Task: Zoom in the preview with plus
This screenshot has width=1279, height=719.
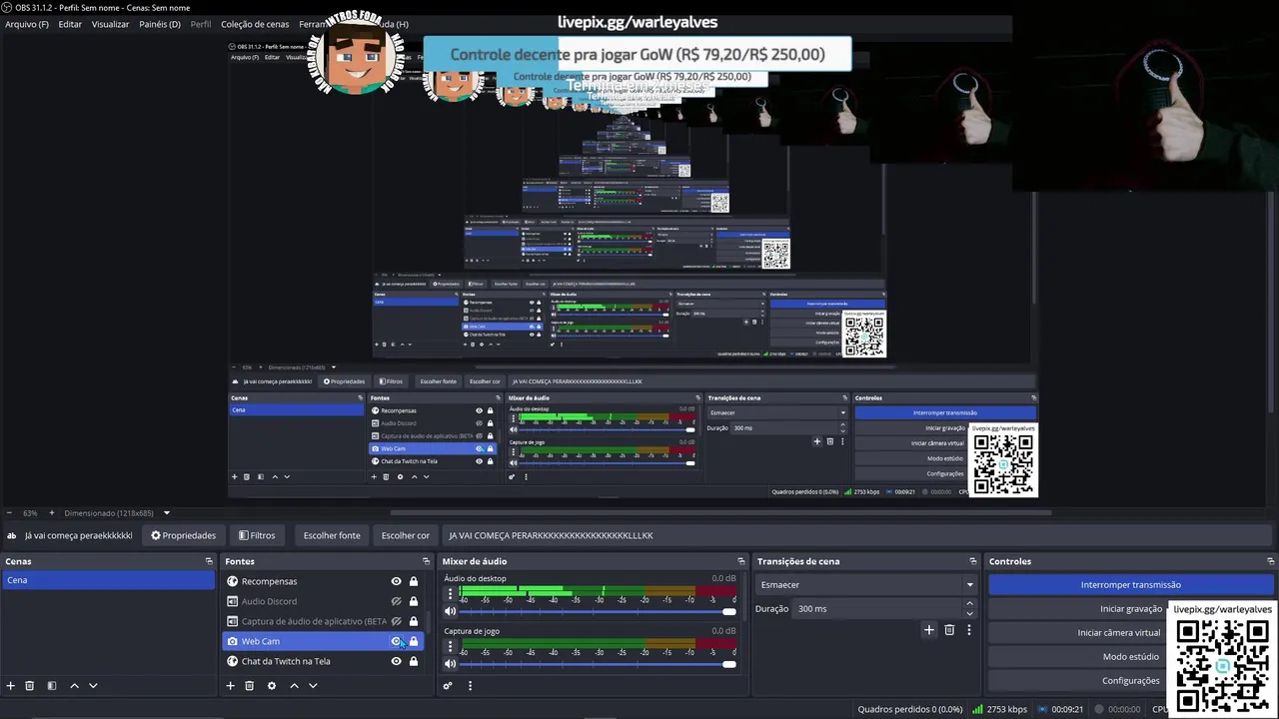Action: pos(52,513)
